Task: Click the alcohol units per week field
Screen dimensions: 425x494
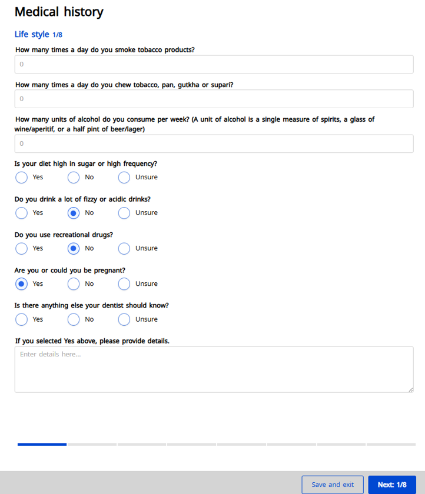Action: tap(214, 143)
